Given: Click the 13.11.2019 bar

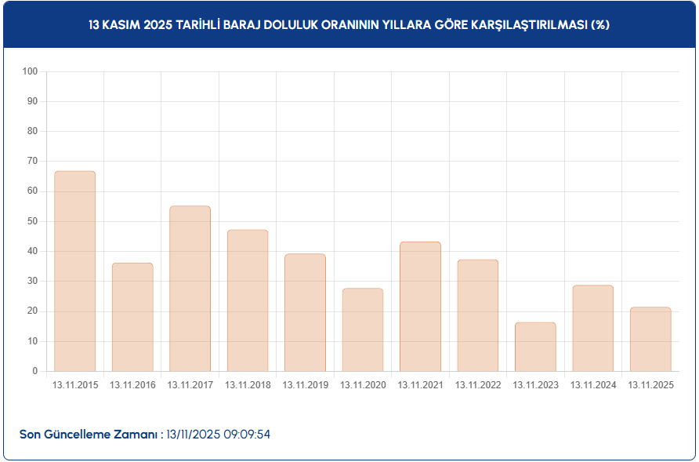Looking at the screenshot, I should coord(305,312).
